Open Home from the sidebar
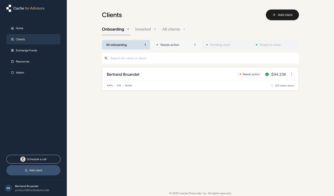 19,28
